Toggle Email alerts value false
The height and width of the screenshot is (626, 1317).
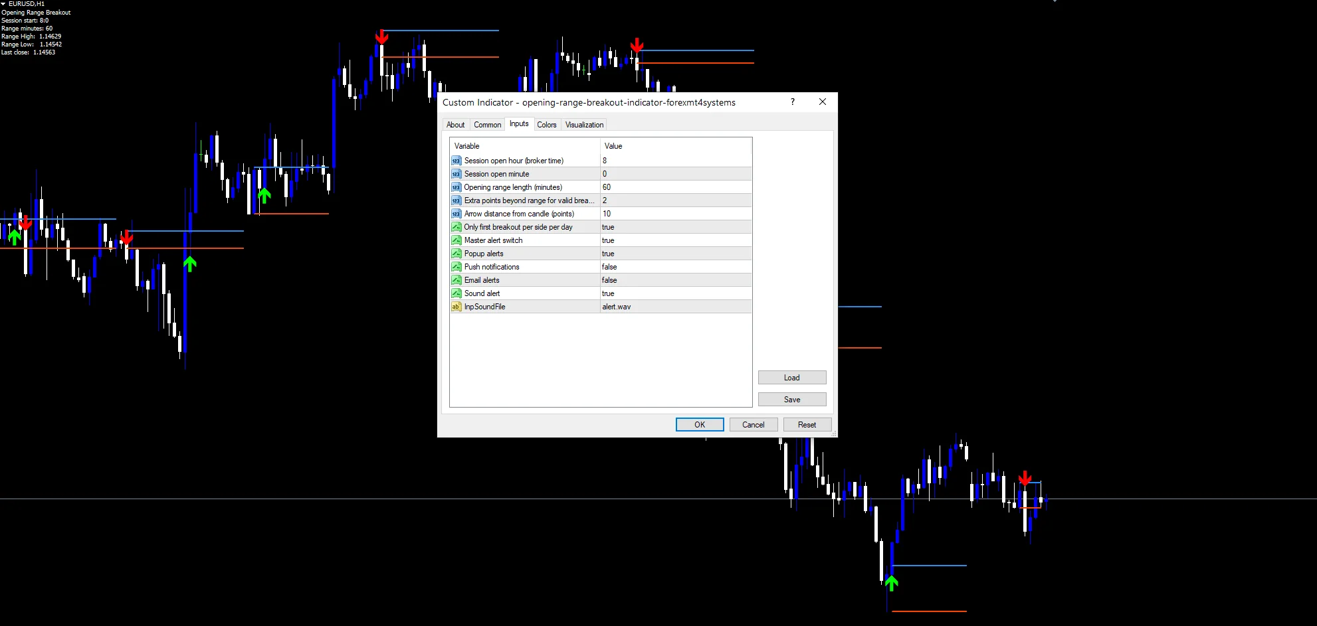(676, 280)
